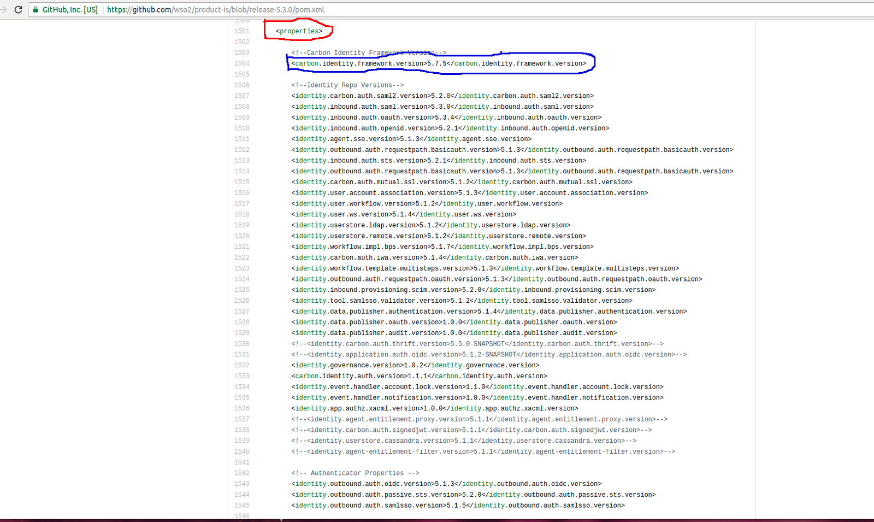
Task: Click the identity.carbon.auth.mutual.ssl.version line
Action: [x=462, y=183]
